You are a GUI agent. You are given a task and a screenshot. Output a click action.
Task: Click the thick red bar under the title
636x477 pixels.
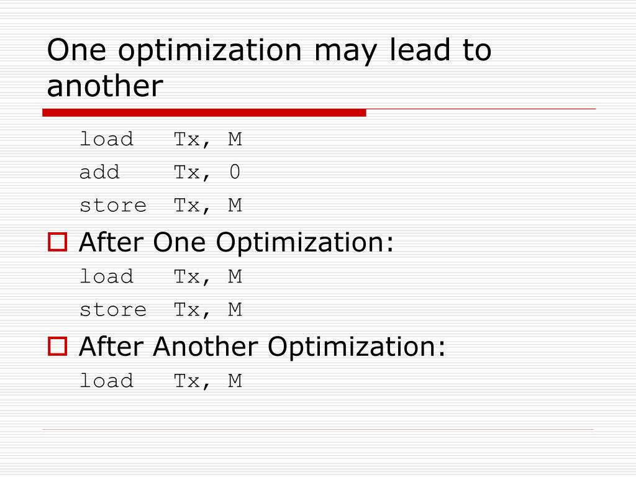[x=204, y=113]
